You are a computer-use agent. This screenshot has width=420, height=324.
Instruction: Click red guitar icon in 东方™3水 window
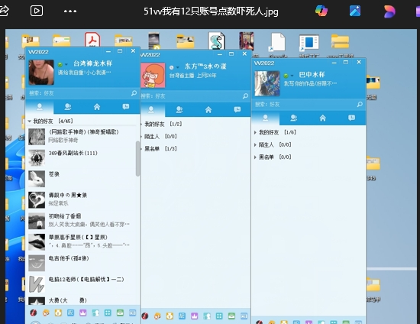coord(145,316)
